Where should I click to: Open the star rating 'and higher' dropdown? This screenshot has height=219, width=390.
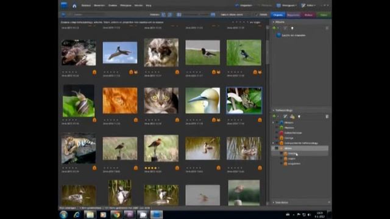coord(255,23)
